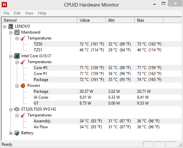Image resolution: width=183 pixels, height=148 pixels.
Task: Click the Max column header
Action: tap(149, 20)
